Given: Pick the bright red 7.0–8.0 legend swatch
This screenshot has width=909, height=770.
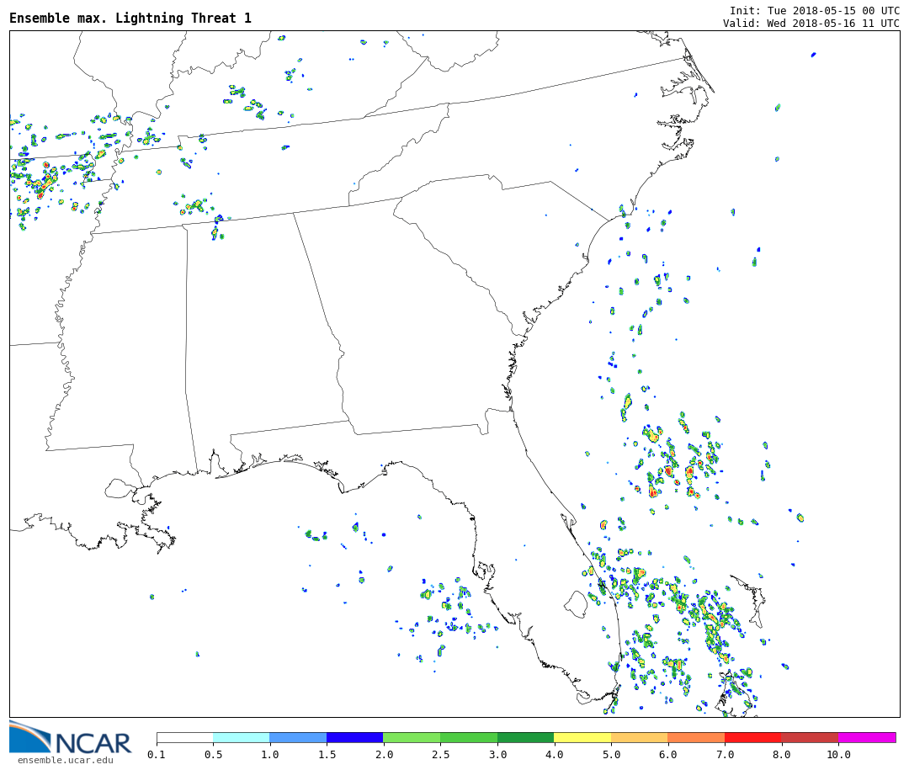Looking at the screenshot, I should tap(752, 737).
